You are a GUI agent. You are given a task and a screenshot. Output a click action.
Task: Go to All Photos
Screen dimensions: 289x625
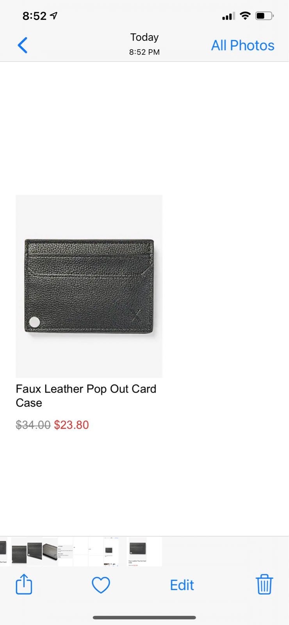[x=243, y=45]
